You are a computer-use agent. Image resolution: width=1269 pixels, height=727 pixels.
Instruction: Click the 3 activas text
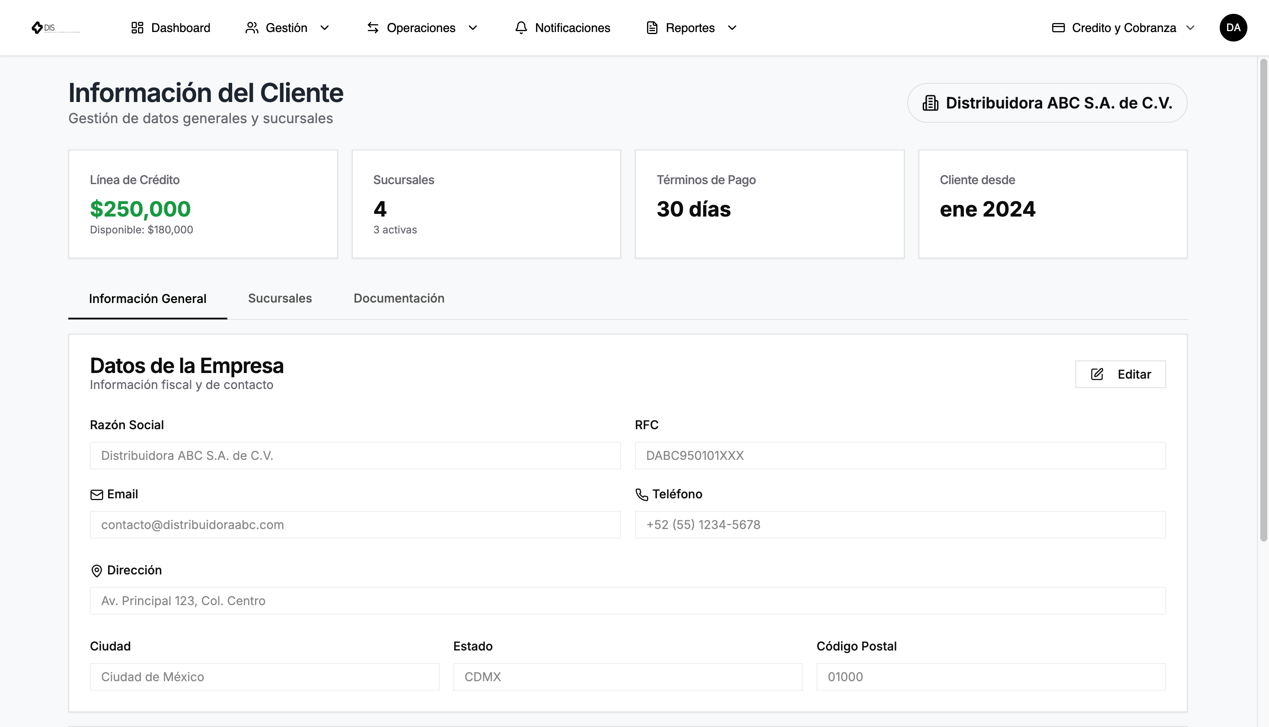[395, 230]
